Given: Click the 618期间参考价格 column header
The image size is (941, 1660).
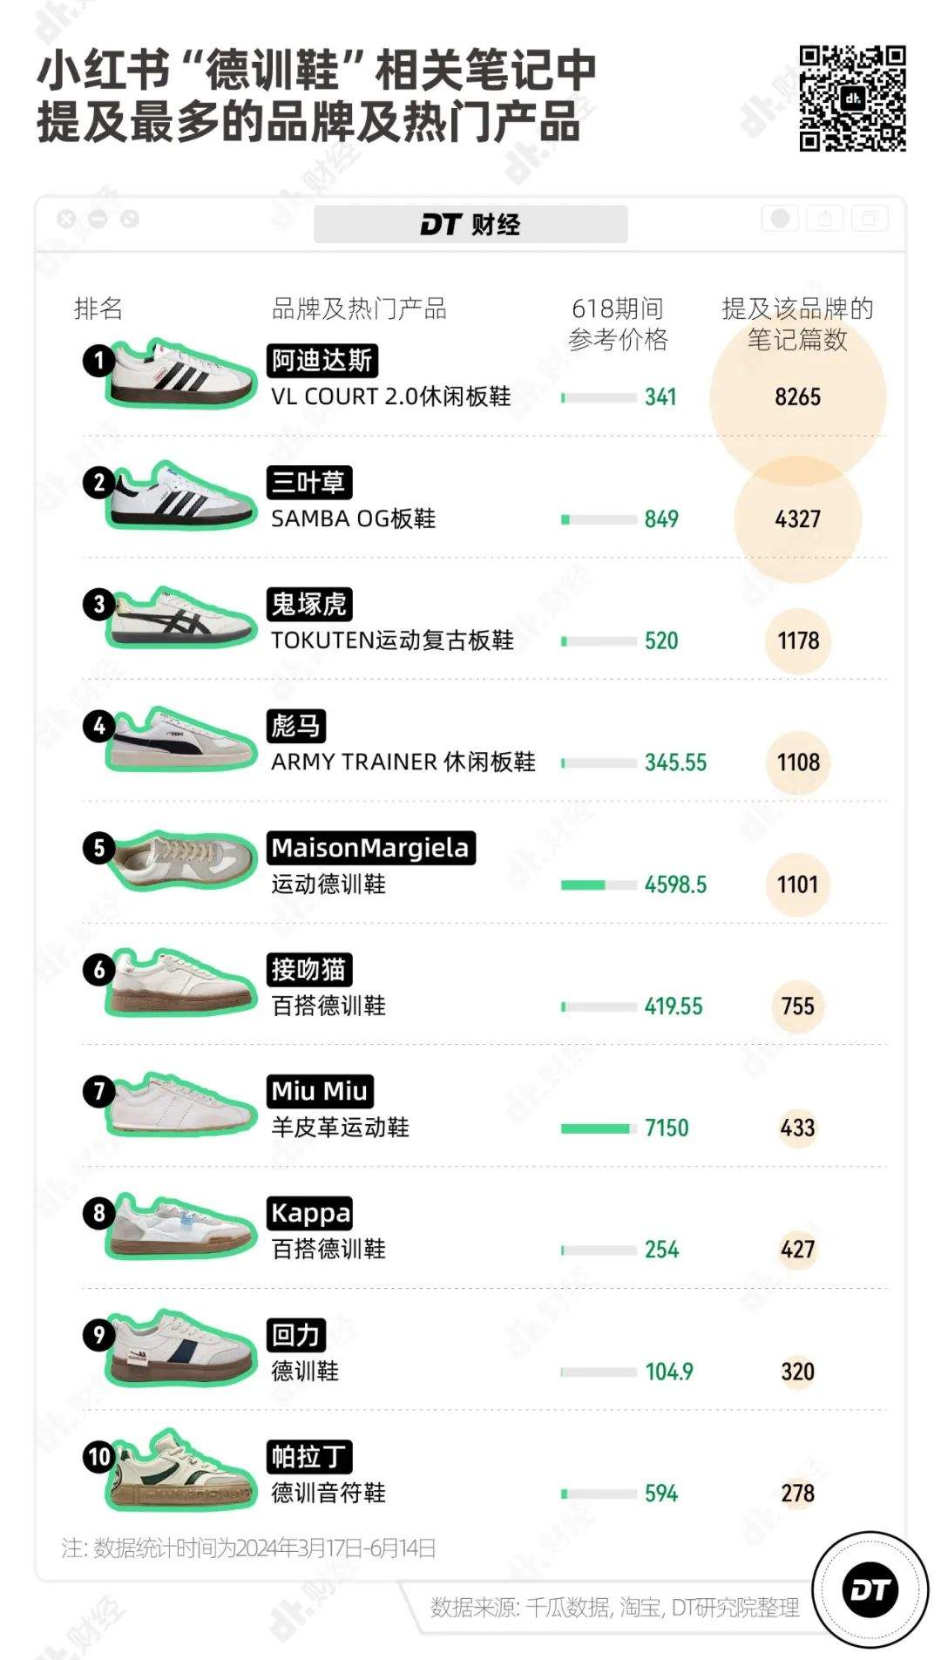Looking at the screenshot, I should (618, 323).
